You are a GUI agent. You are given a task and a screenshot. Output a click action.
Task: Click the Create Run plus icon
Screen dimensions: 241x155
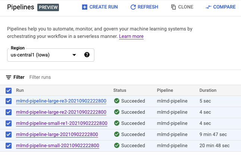[x=85, y=7]
